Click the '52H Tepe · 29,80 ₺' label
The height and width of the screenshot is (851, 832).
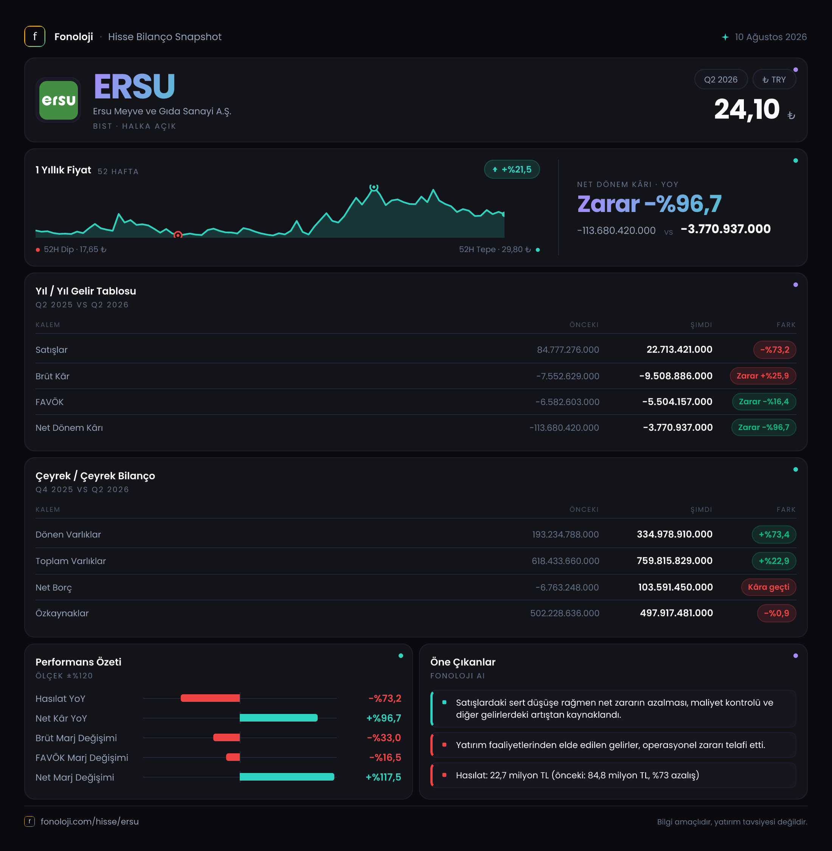495,249
